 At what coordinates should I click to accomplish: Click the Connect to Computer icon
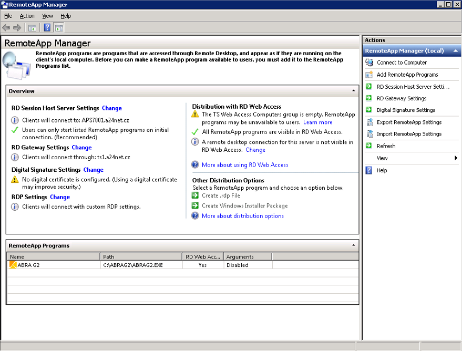coord(369,63)
